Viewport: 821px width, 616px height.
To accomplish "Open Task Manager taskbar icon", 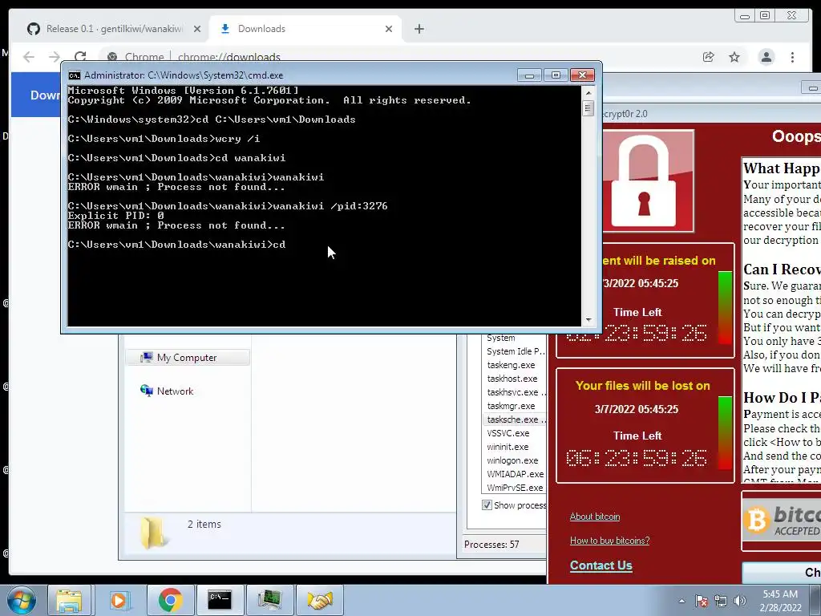I will [x=269, y=600].
